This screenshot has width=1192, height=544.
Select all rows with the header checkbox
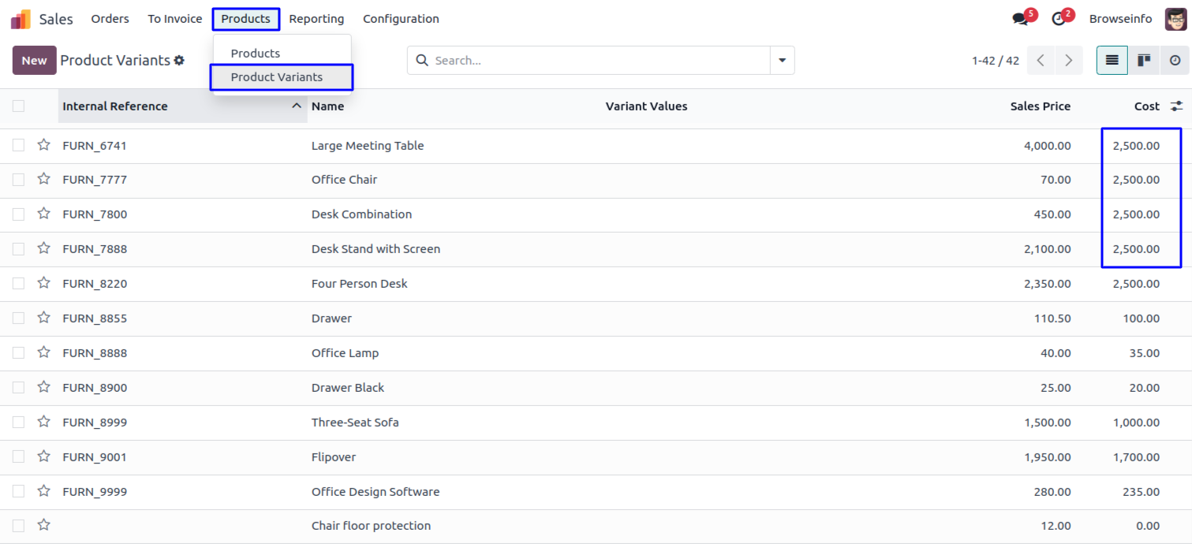19,106
